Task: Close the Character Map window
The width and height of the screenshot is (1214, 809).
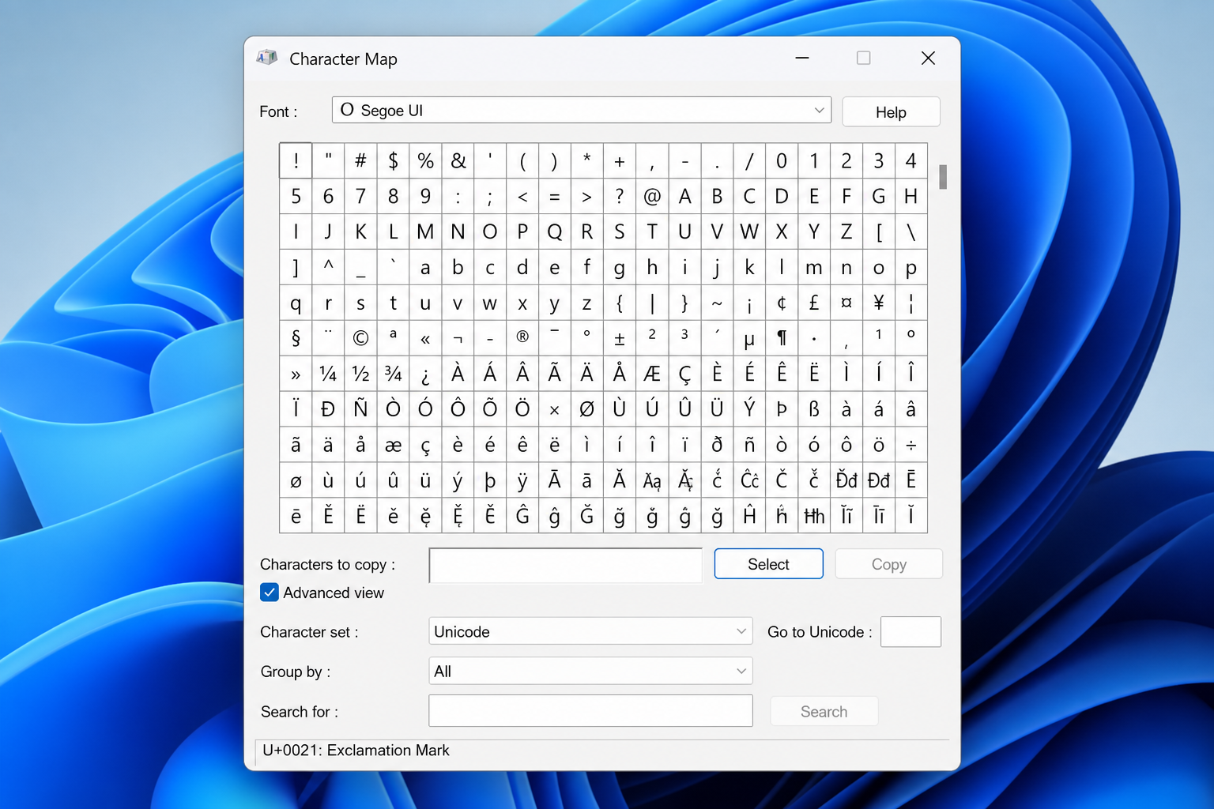Action: pos(929,58)
